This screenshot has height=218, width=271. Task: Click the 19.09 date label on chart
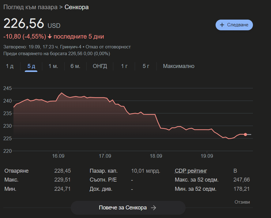click(x=207, y=156)
